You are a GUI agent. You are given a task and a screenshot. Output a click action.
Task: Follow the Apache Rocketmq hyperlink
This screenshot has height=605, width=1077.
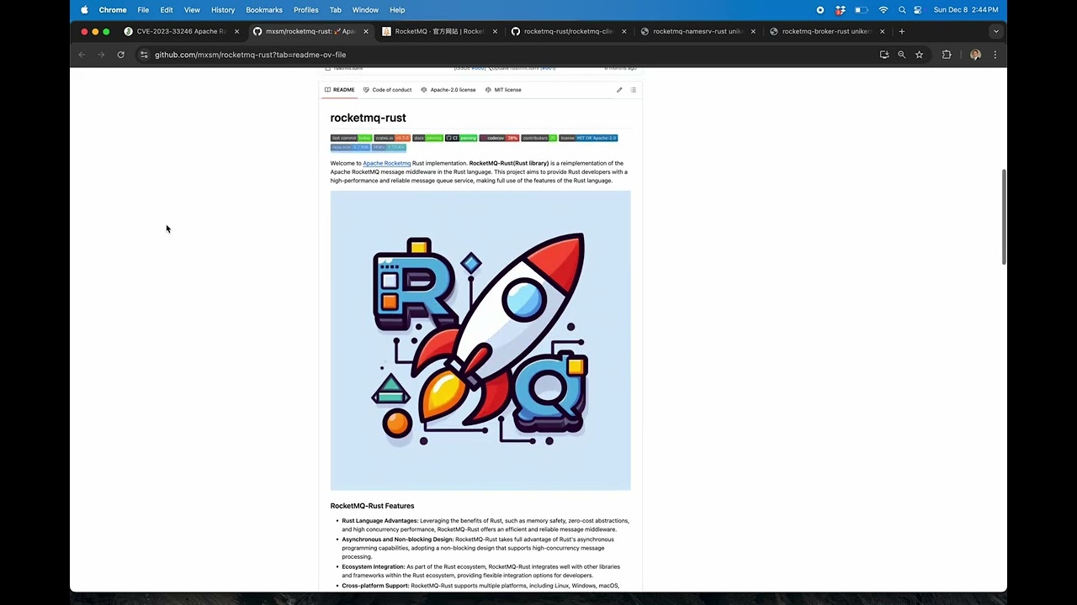pyautogui.click(x=386, y=163)
